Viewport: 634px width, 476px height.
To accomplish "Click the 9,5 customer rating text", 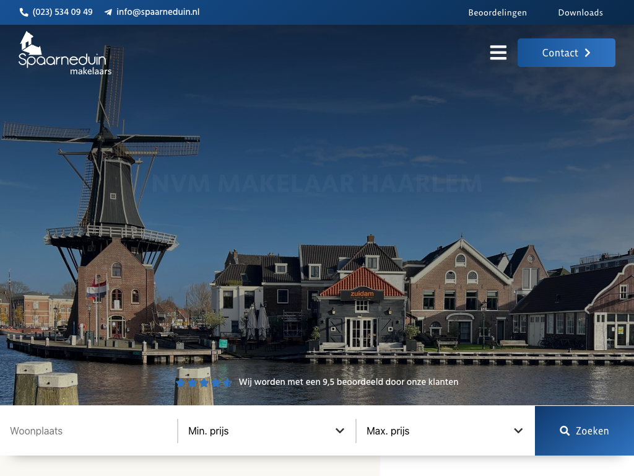I will (348, 382).
